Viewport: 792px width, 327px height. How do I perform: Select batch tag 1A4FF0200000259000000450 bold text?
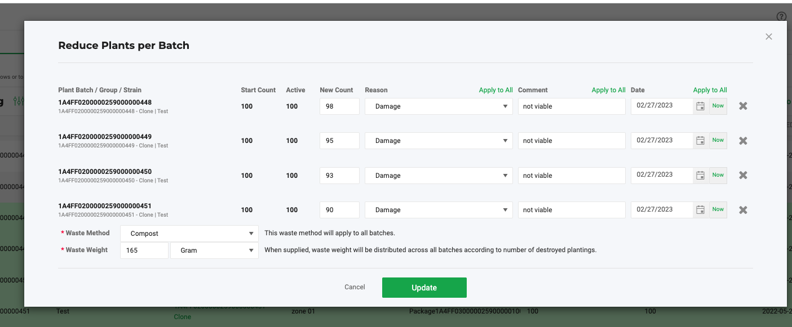coord(105,172)
